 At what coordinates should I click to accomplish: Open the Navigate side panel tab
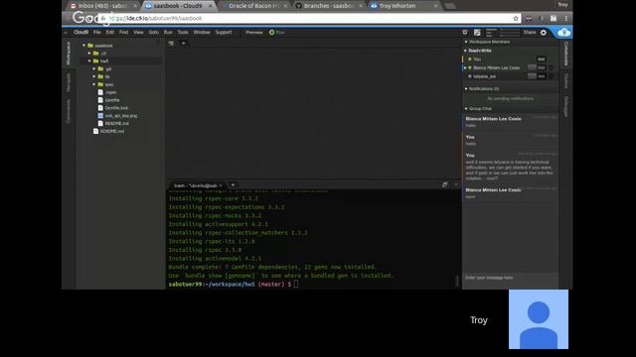coord(69,82)
